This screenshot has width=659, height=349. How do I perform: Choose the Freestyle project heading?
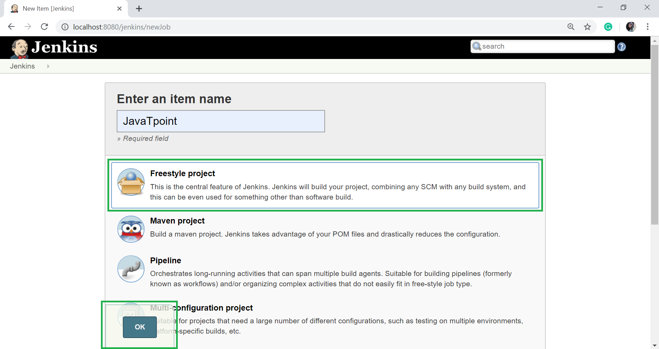(183, 173)
